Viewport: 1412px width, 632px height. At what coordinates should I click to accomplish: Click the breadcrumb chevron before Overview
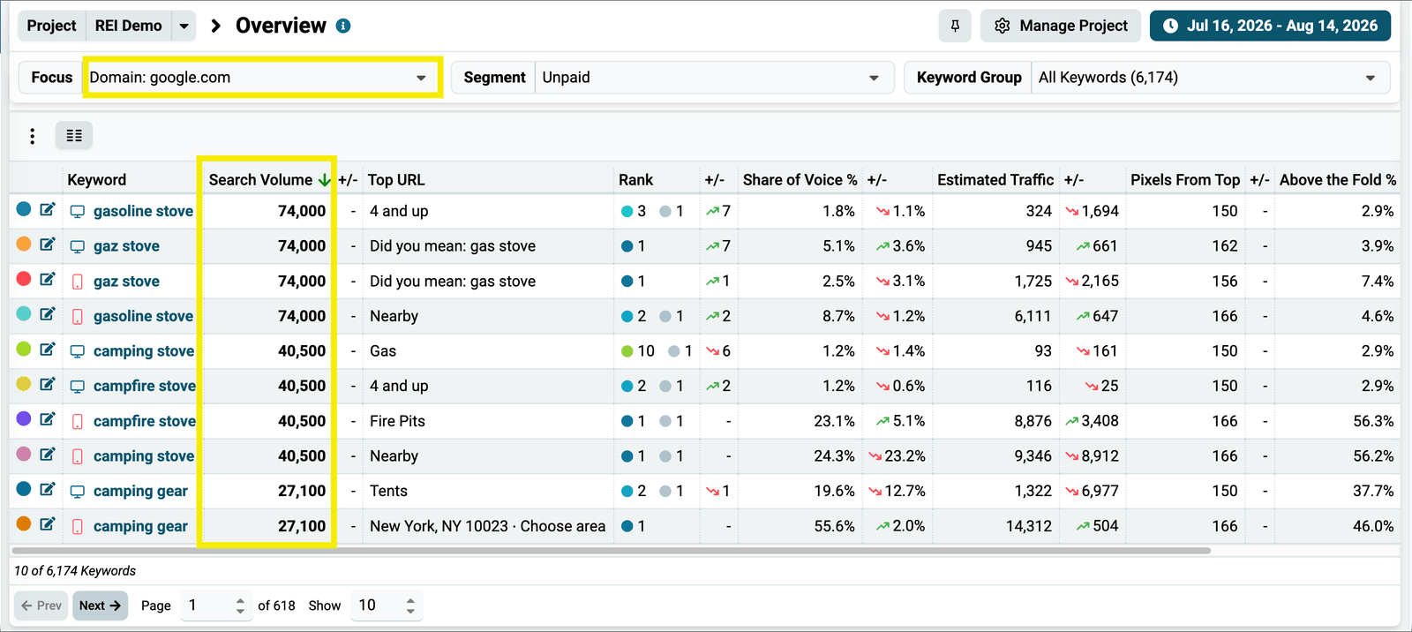tap(215, 26)
